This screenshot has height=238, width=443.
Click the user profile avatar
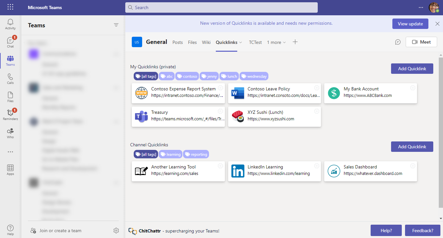click(434, 7)
